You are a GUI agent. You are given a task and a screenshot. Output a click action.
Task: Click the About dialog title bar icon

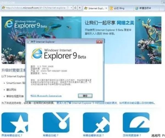point(28,42)
